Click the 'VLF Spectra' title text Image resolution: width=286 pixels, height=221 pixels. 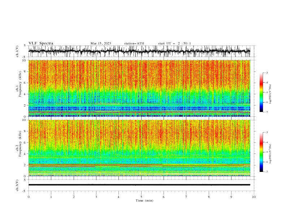point(41,43)
